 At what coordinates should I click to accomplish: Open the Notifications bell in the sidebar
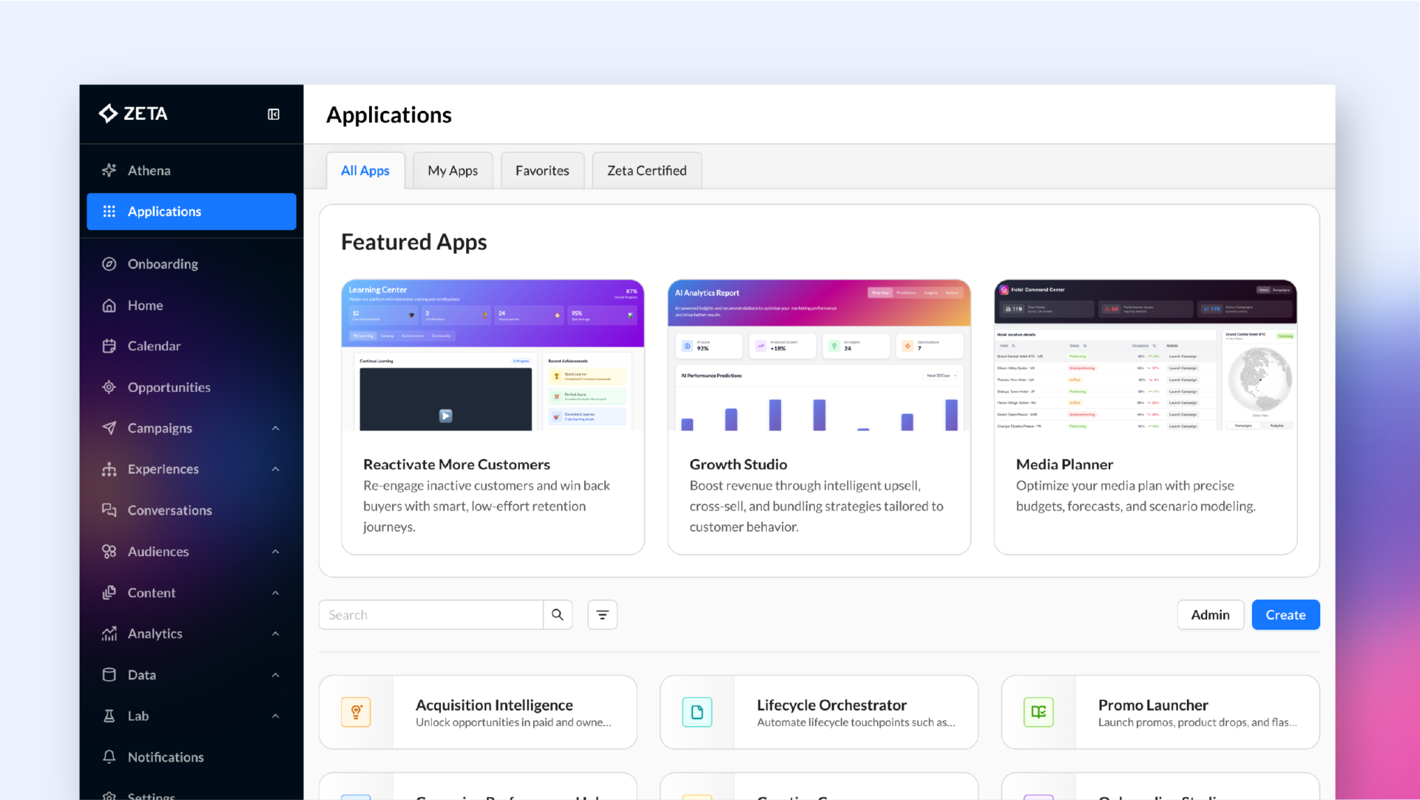(x=109, y=756)
